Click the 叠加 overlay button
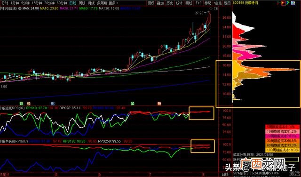The height and width of the screenshot is (177, 301). pyautogui.click(x=160, y=3)
